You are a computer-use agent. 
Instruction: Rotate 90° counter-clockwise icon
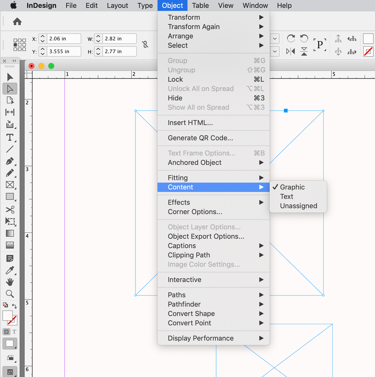(304, 38)
